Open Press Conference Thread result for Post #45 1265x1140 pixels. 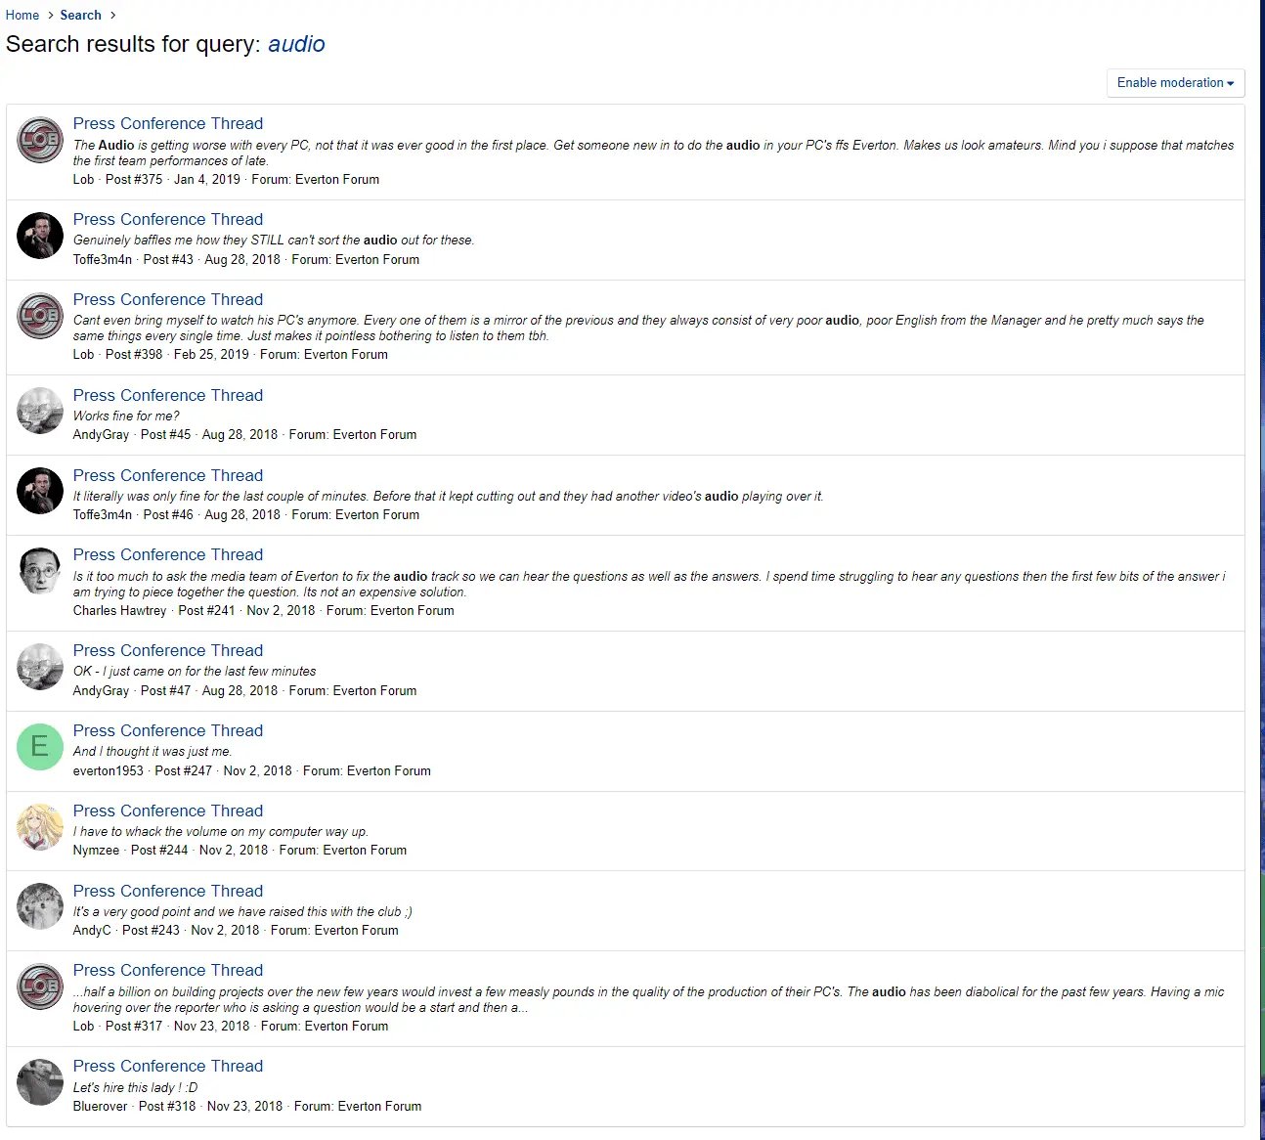(x=168, y=395)
